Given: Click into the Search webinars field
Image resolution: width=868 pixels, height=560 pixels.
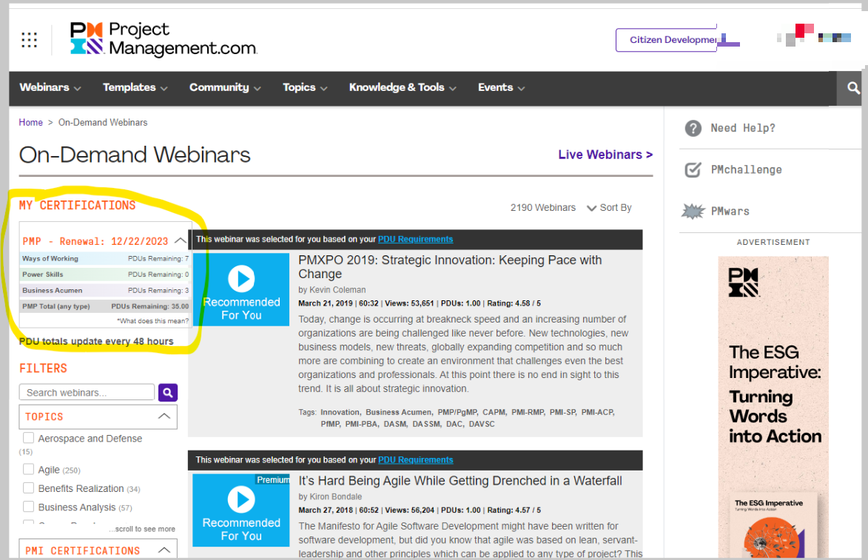Looking at the screenshot, I should click(87, 392).
